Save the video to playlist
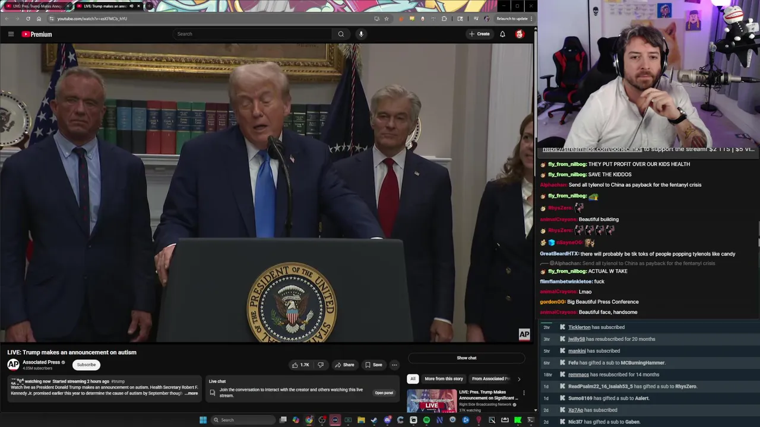 click(373, 365)
